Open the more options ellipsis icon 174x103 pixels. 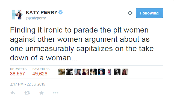56,93
